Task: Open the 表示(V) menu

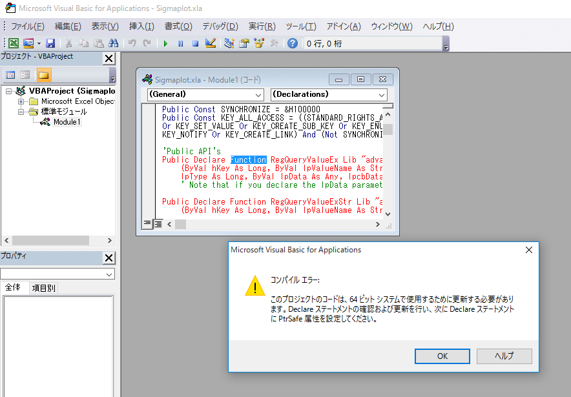Action: coord(105,26)
